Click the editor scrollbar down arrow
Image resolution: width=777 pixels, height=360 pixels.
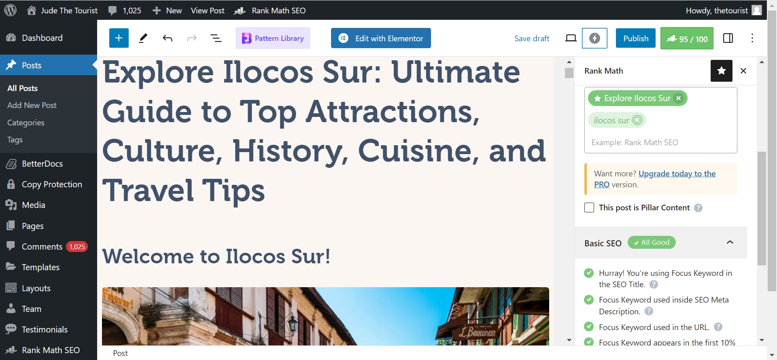point(569,340)
